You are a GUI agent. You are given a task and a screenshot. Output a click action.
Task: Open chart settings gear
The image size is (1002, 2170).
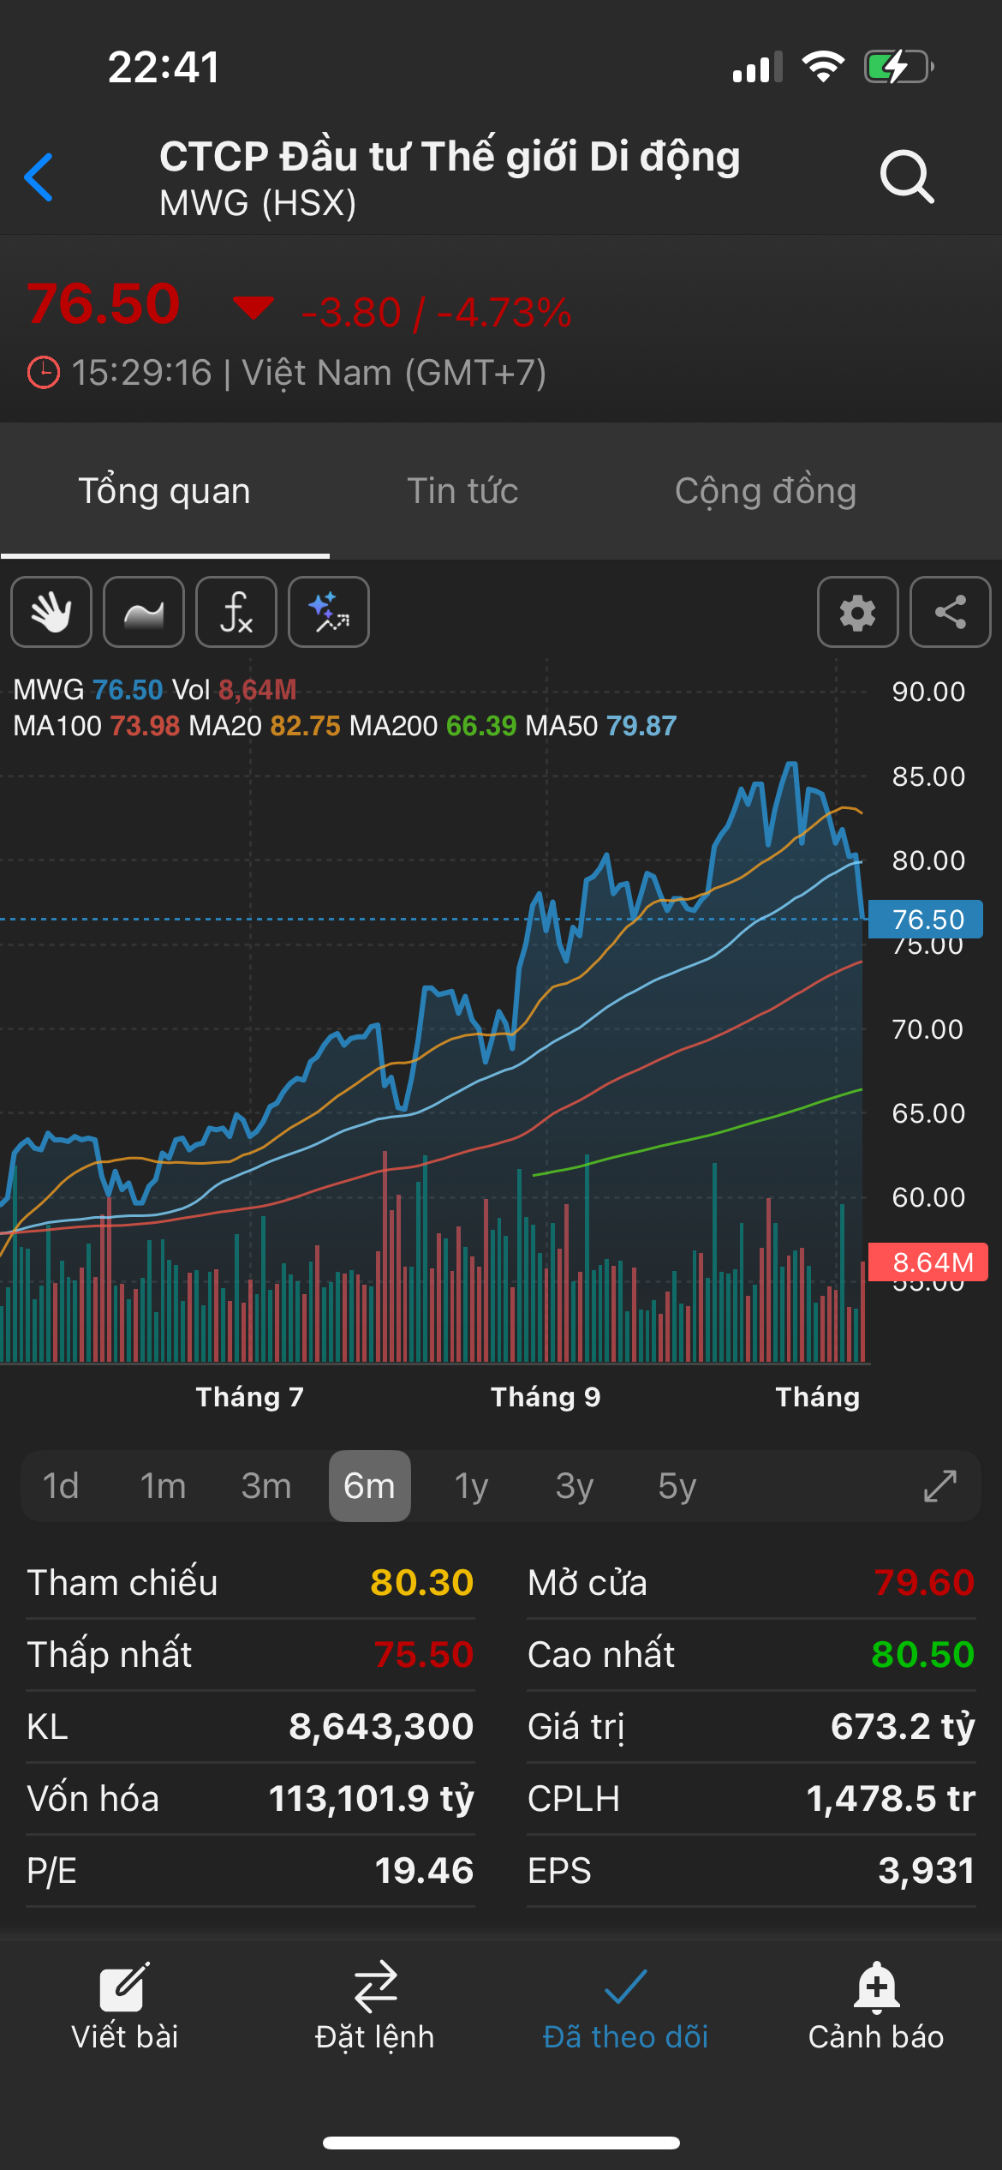857,612
